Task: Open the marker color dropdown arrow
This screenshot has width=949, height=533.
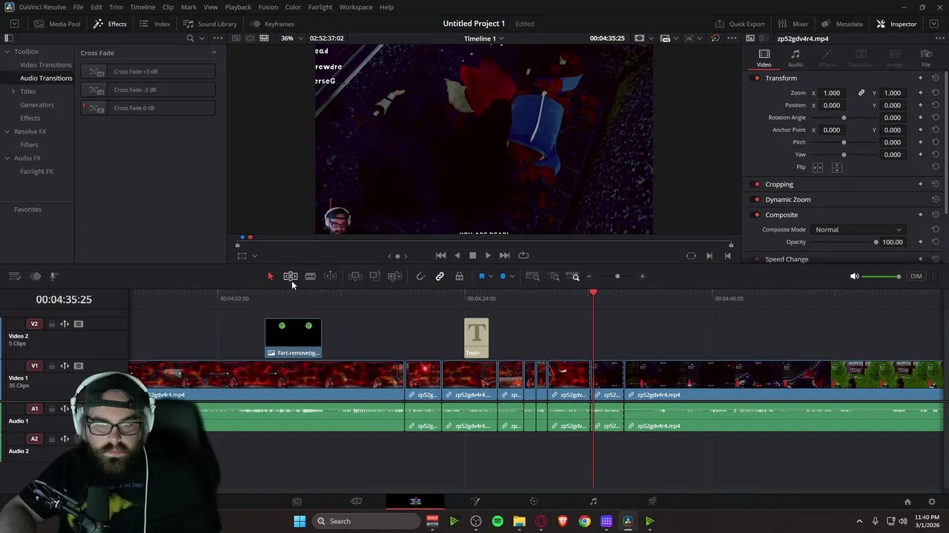Action: tap(512, 277)
